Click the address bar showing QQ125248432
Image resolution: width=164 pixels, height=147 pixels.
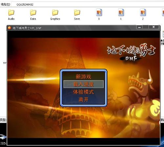point(88,5)
